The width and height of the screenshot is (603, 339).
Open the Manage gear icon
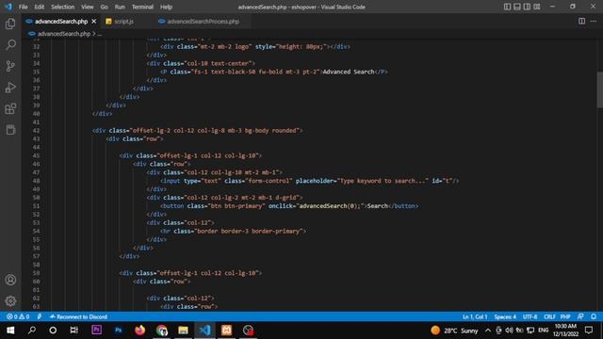[10, 300]
